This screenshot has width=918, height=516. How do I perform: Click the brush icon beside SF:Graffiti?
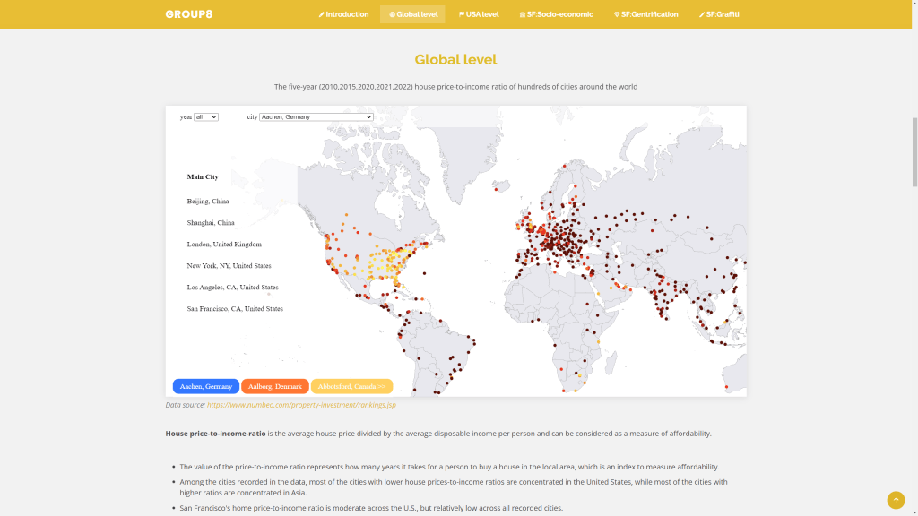[702, 14]
